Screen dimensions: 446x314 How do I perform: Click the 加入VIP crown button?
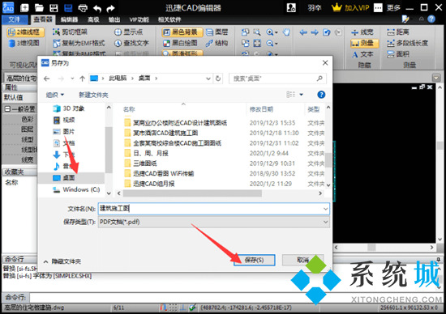point(350,8)
